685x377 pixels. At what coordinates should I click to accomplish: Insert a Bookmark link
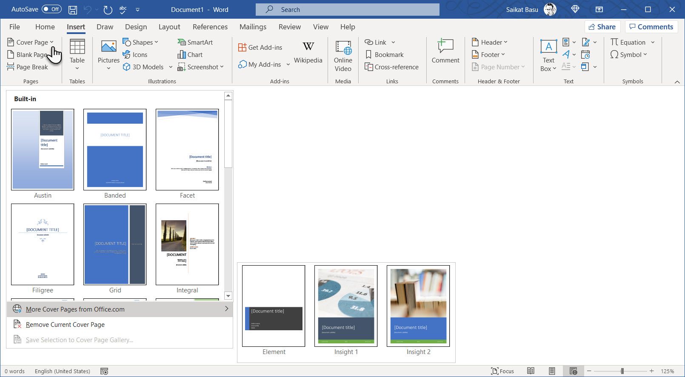coord(384,55)
